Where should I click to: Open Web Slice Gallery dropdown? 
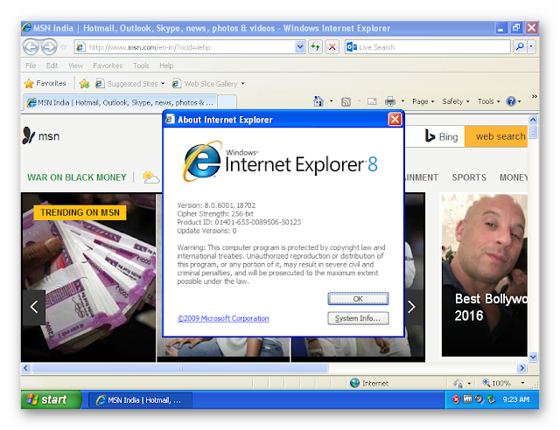click(208, 84)
